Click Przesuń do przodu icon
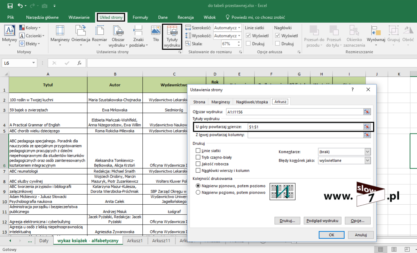Screen dimensions: 417x253 tap(314, 36)
